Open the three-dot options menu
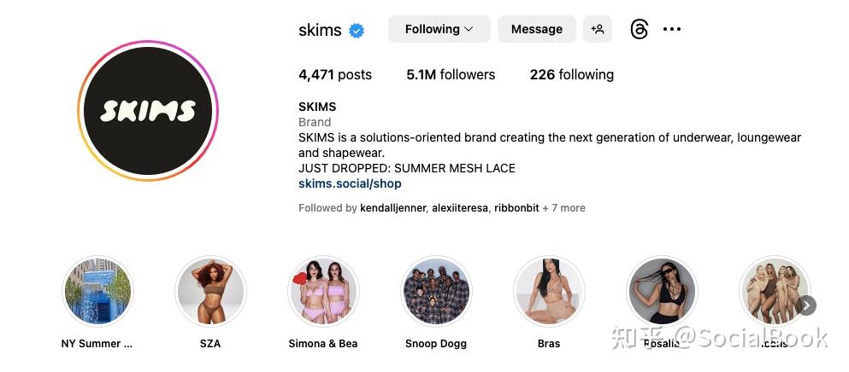849x372 pixels. coord(672,29)
